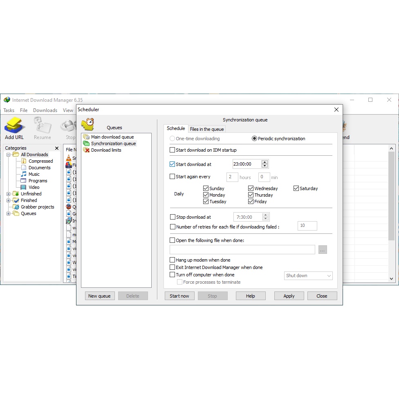Switch to Files in the queue tab
Screen dimensions: 399x399
point(207,129)
